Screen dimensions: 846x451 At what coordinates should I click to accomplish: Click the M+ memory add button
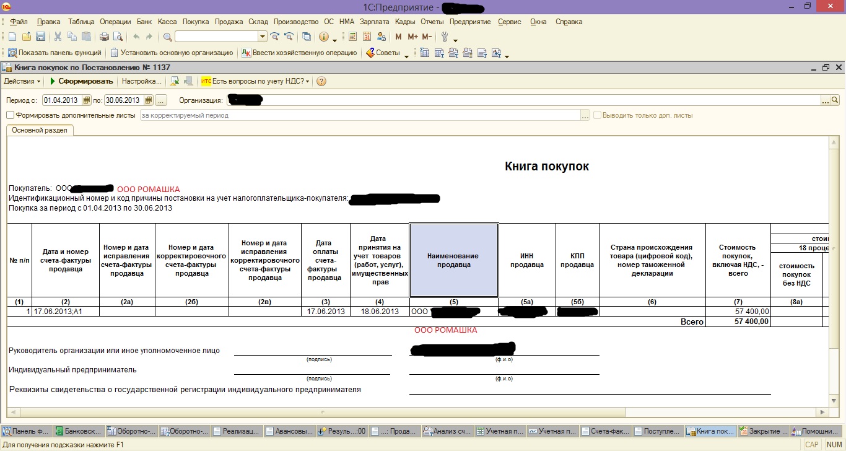412,37
